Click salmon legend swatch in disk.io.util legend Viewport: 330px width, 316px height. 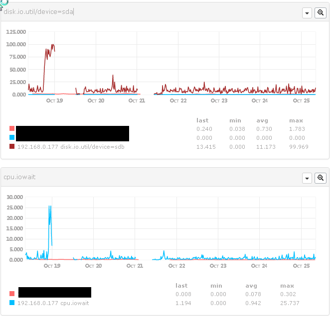coord(12,128)
